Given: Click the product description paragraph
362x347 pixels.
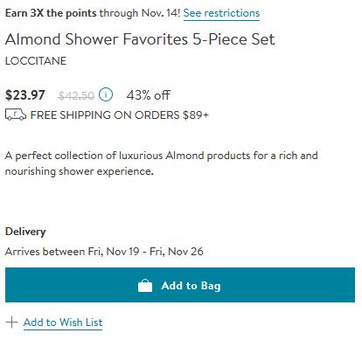Looking at the screenshot, I should (x=162, y=163).
